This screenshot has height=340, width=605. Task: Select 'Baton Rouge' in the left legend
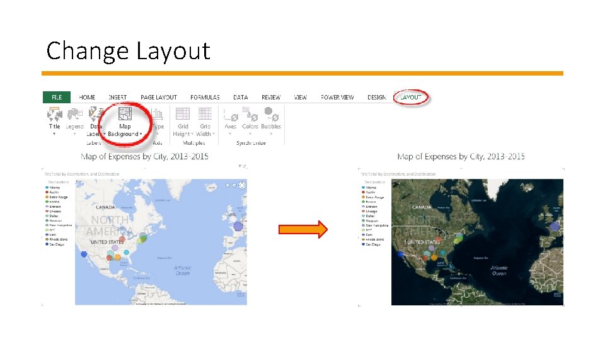coord(58,197)
